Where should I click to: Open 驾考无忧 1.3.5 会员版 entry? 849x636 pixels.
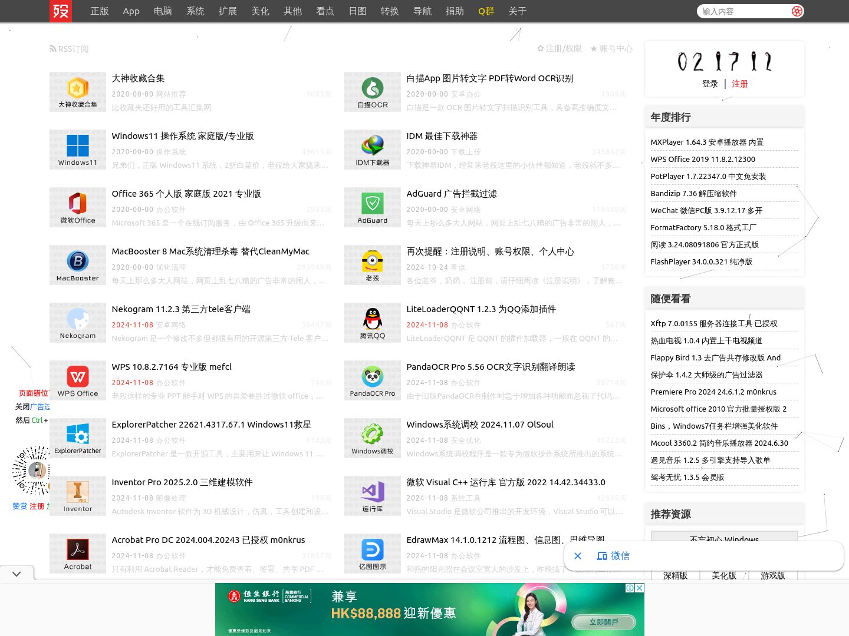point(687,477)
